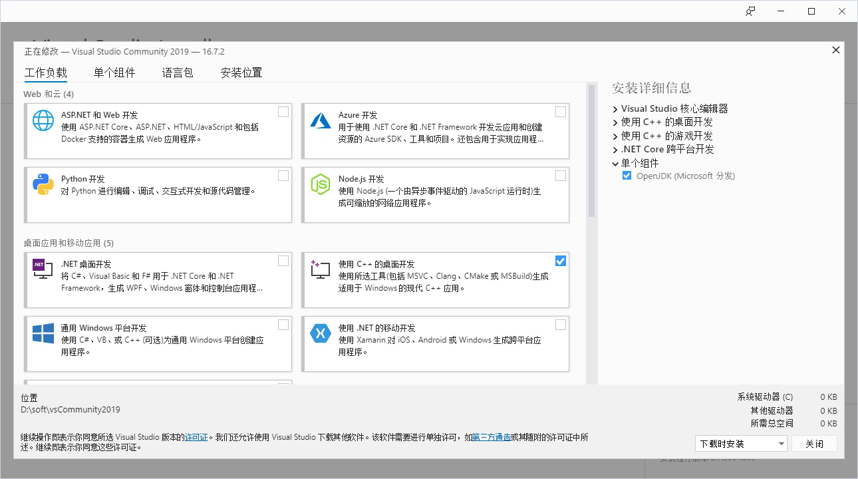Open the 语言包 tab
Screen dimensions: 858x479
point(177,73)
